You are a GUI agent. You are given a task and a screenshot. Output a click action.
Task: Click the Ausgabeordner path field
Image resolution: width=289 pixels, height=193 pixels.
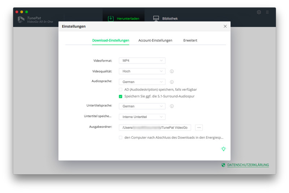coord(155,127)
